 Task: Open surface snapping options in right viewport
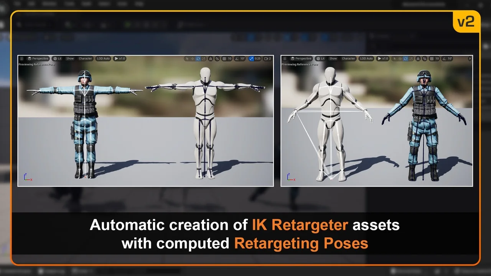pos(425,59)
